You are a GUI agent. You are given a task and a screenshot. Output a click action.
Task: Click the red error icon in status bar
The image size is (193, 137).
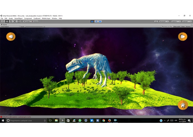pyautogui.click(x=1, y=117)
